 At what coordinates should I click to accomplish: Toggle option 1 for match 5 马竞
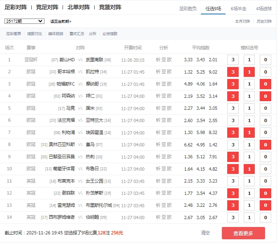249,109
